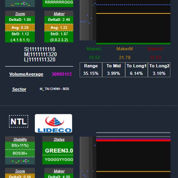This screenshot has width=178, height=178.
Task: Select the To Long1 6.14% cell
Action: coord(136,70)
